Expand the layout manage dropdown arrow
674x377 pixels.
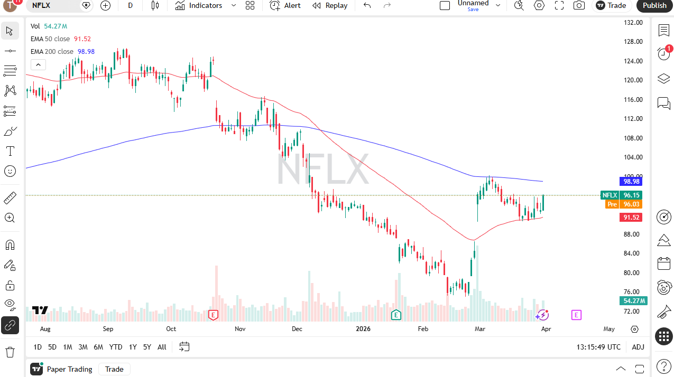tap(498, 6)
